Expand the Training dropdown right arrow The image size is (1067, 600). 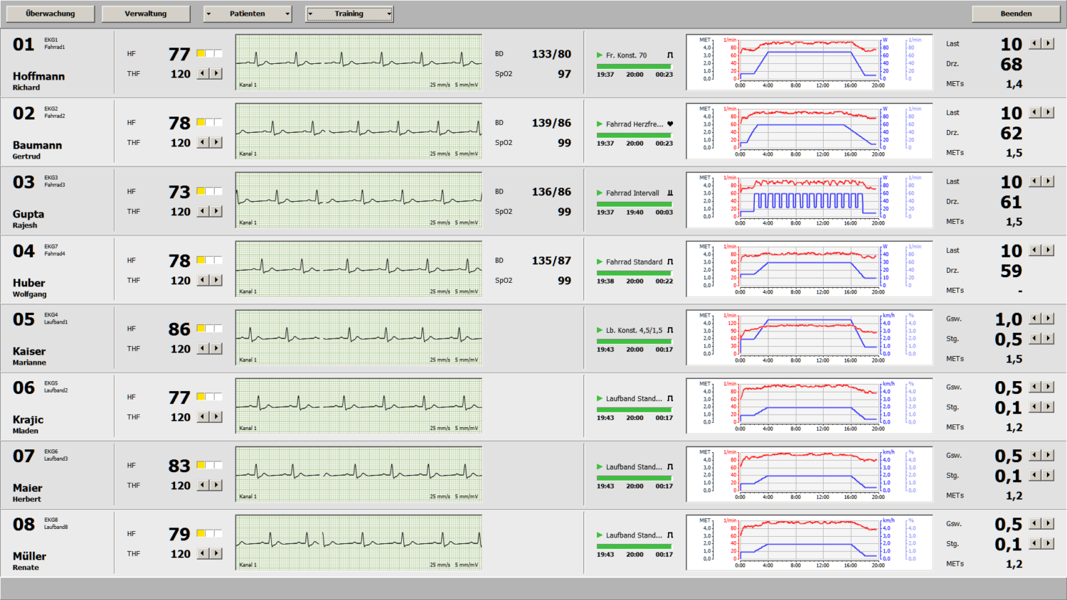click(x=388, y=14)
